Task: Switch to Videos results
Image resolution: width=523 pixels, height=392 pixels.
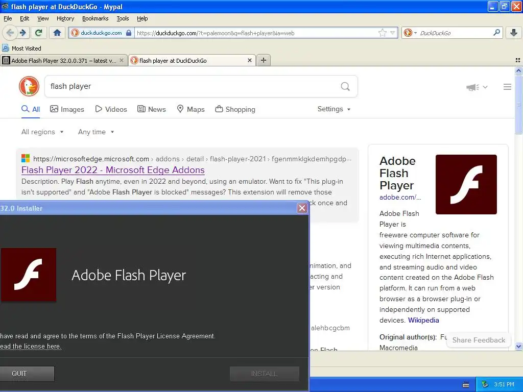Action: [111, 109]
